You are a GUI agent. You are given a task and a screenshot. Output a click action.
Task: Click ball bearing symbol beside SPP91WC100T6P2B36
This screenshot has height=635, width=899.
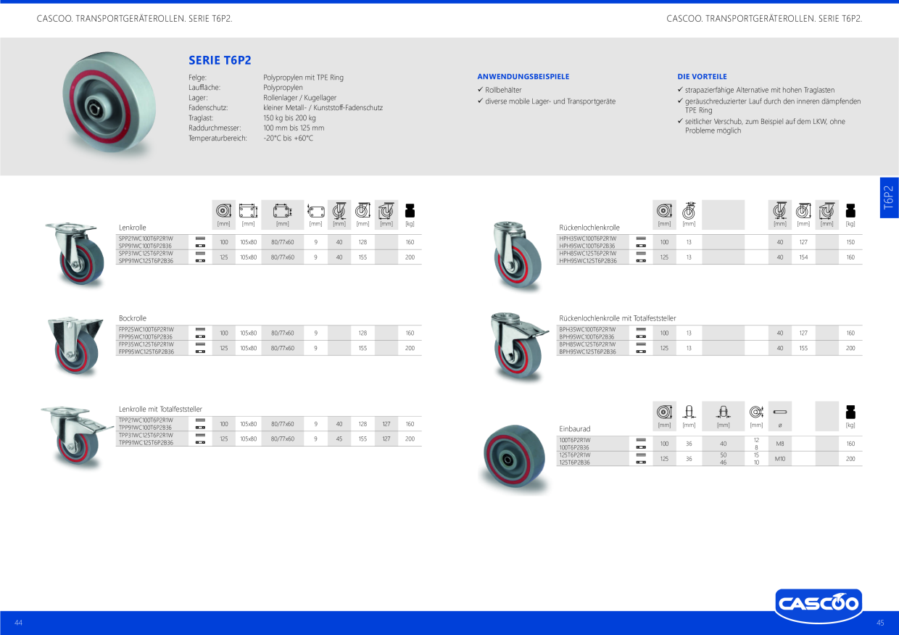200,246
